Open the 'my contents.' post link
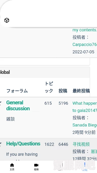97x173 pixels. coord(85,30)
